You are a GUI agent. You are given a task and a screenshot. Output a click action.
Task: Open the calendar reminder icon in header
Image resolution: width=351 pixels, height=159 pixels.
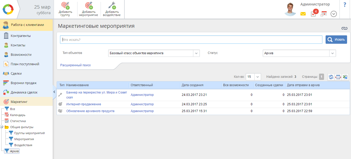324,14
